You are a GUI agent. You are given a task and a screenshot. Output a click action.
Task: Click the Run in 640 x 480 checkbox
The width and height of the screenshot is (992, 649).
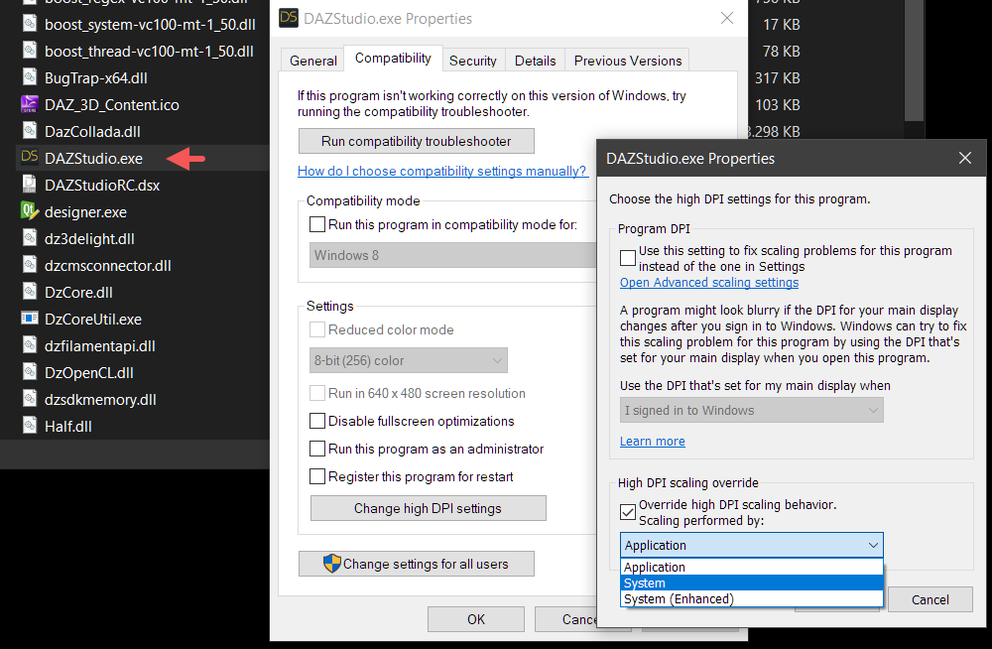tap(317, 393)
